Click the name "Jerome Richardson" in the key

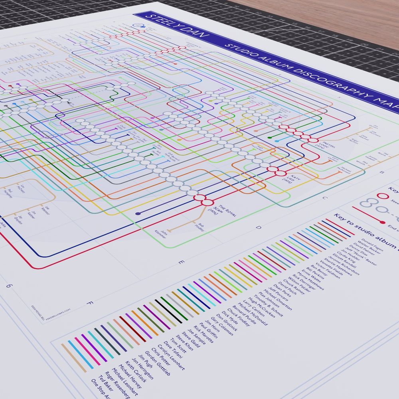344,266
